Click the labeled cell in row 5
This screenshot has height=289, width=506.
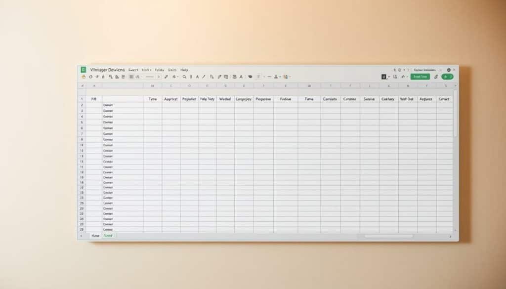123,122
